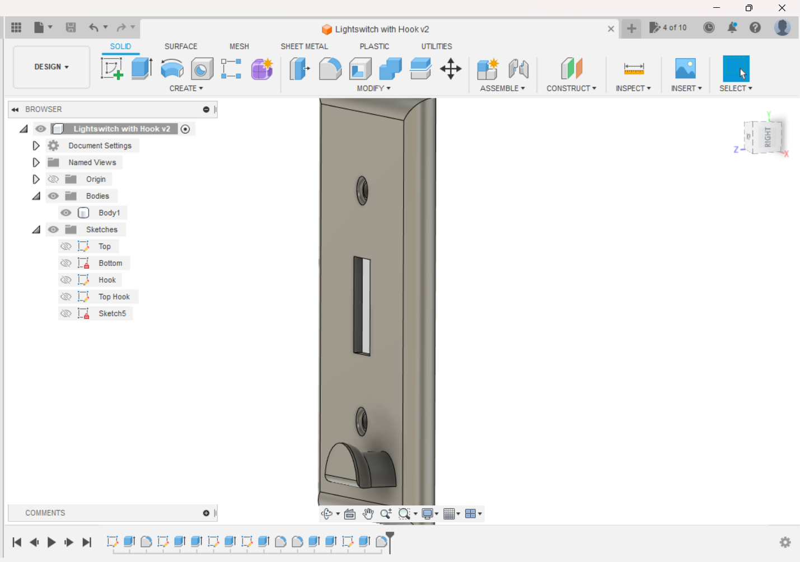Image resolution: width=800 pixels, height=562 pixels.
Task: Open the Help menu
Action: pos(755,27)
